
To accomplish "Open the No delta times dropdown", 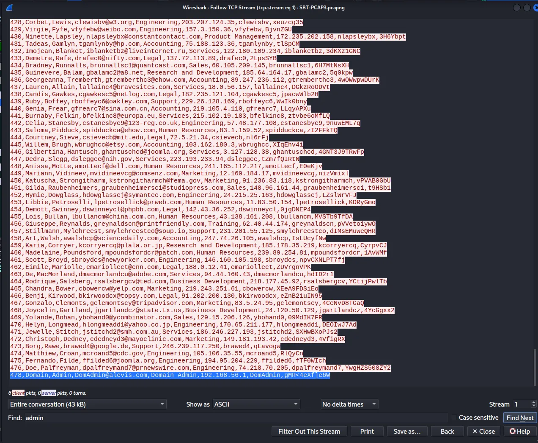I will tap(349, 404).
